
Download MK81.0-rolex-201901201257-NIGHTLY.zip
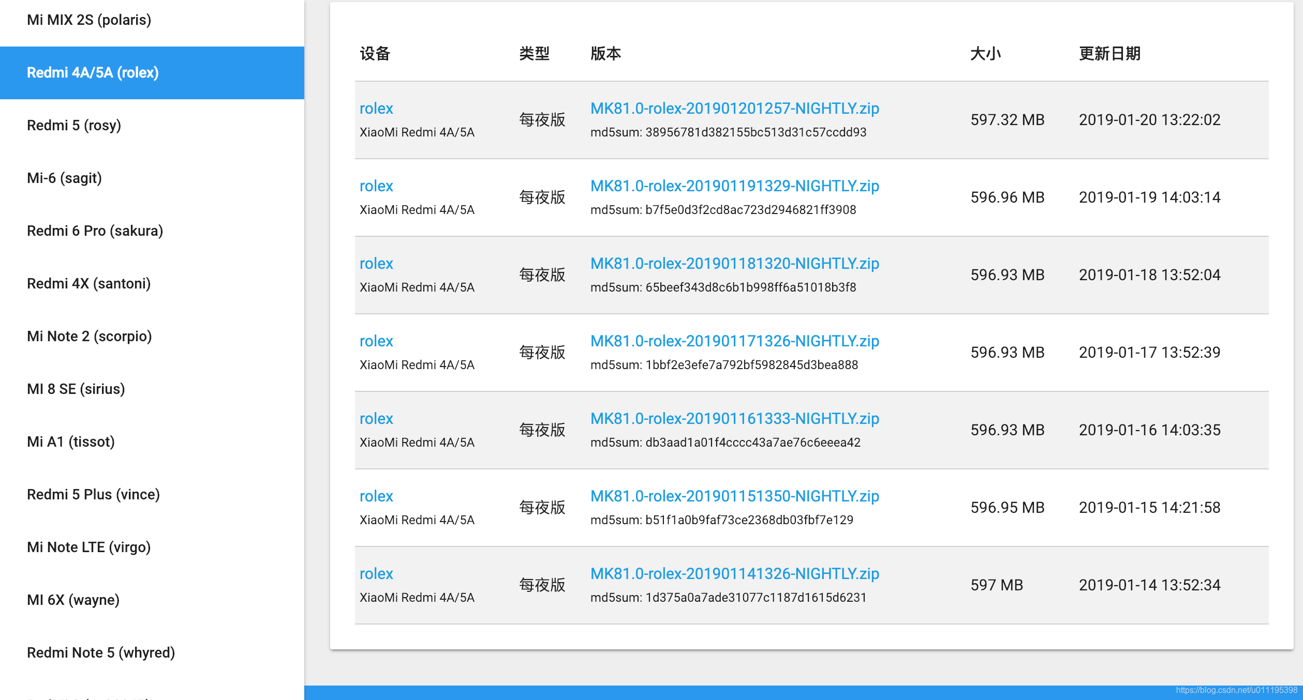[x=735, y=108]
